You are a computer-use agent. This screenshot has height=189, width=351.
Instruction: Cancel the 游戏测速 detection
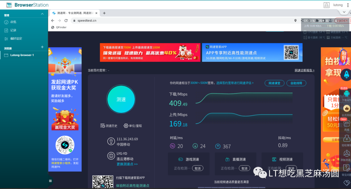pos(198,168)
